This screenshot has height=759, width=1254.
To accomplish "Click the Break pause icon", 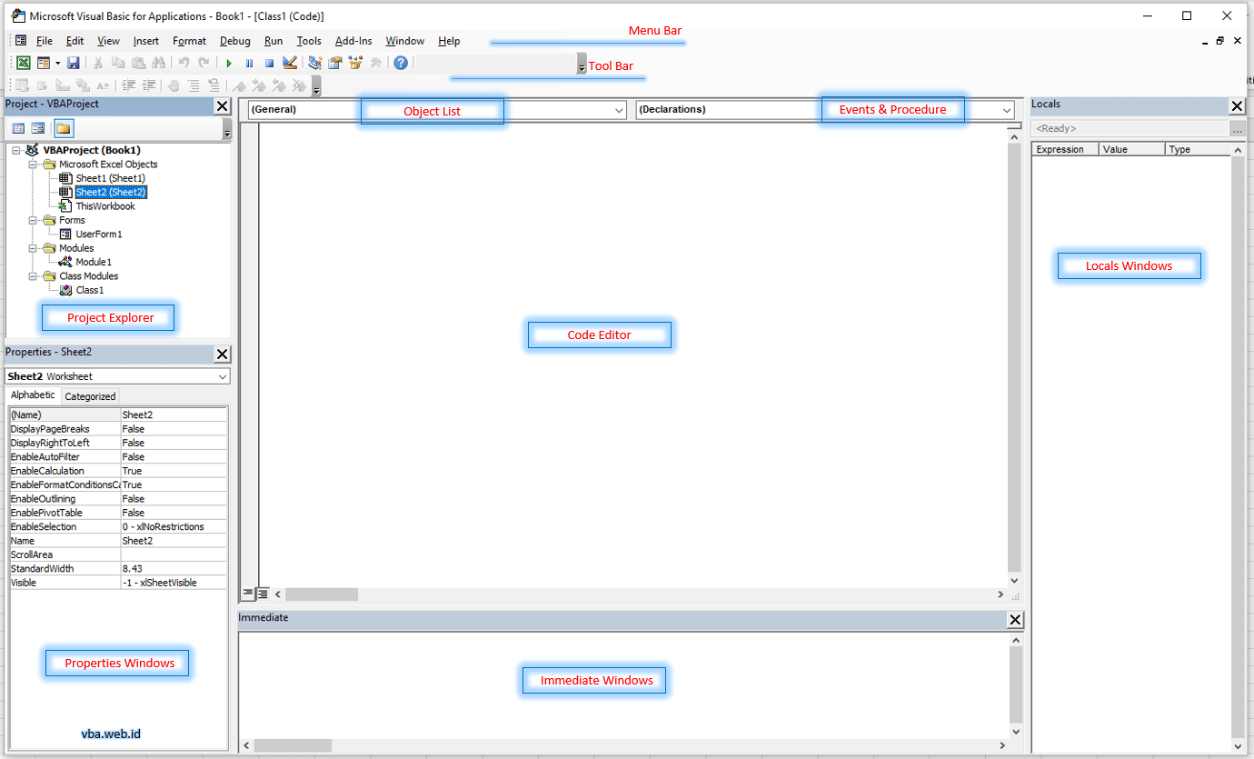I will (x=249, y=63).
